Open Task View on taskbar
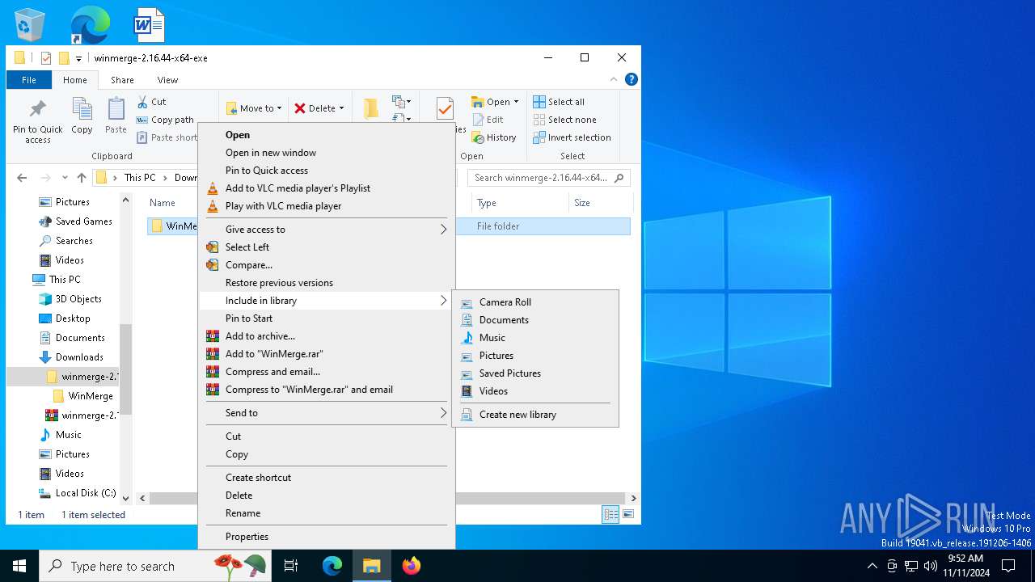The width and height of the screenshot is (1035, 582). [291, 566]
